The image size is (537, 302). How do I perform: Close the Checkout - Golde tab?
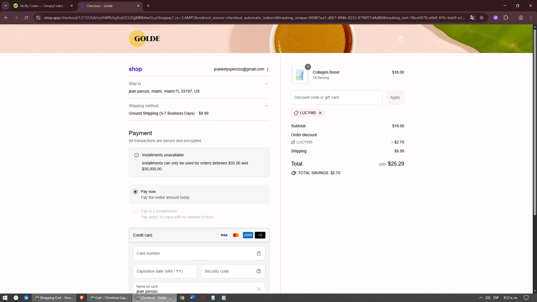(x=138, y=6)
